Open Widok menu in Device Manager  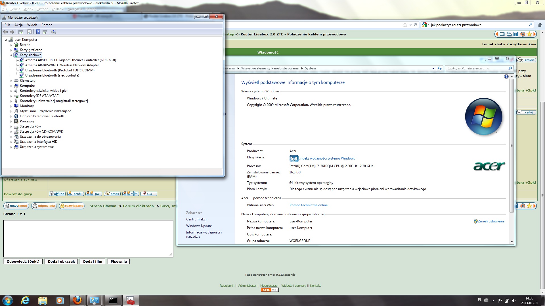32,25
